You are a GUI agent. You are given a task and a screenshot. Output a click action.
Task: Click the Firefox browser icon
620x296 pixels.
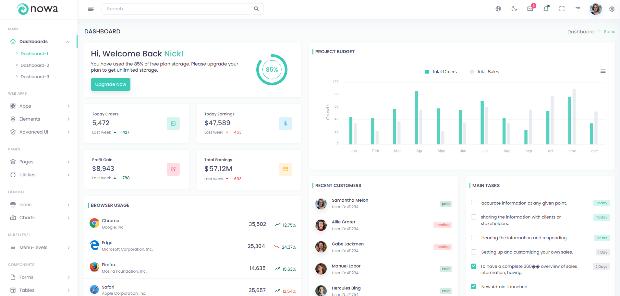tap(94, 267)
